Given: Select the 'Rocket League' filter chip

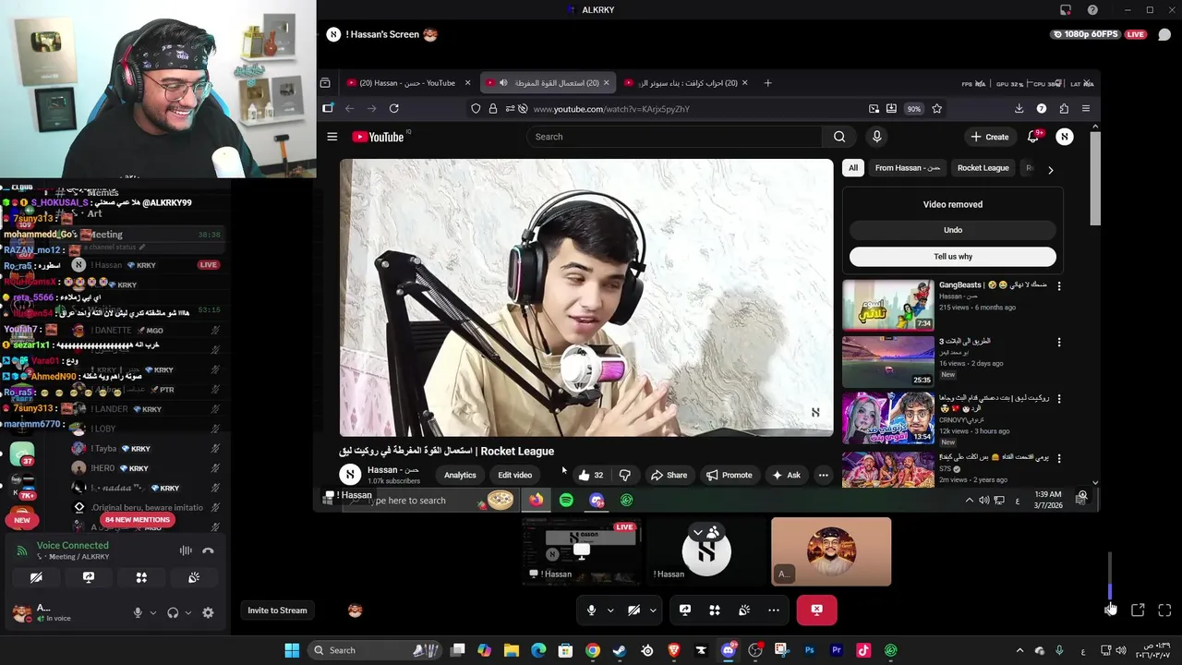Looking at the screenshot, I should (x=983, y=168).
